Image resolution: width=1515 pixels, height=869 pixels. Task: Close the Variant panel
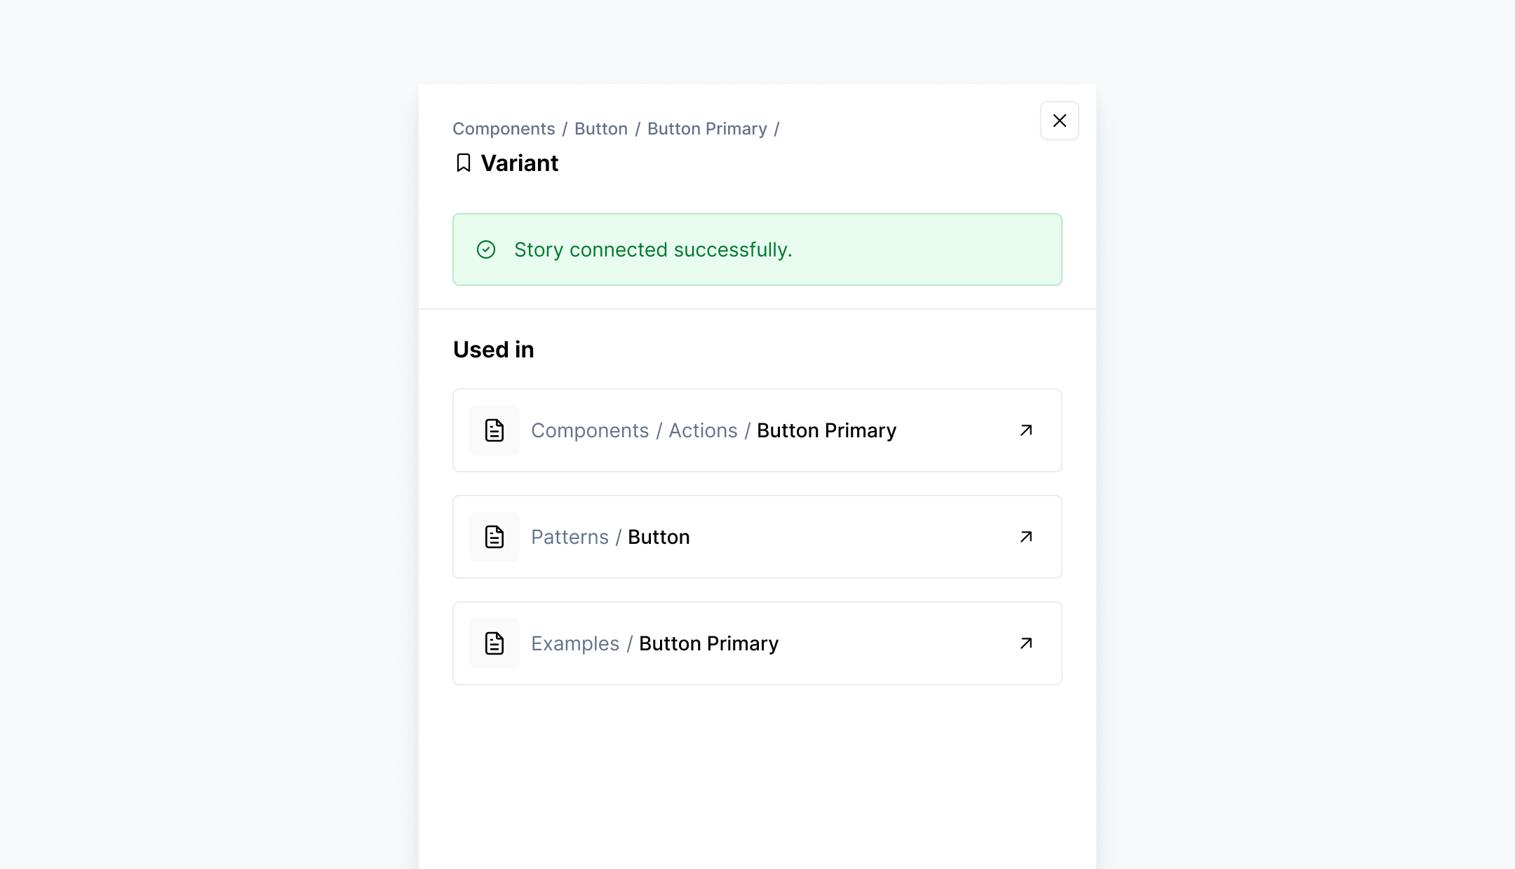1059,121
